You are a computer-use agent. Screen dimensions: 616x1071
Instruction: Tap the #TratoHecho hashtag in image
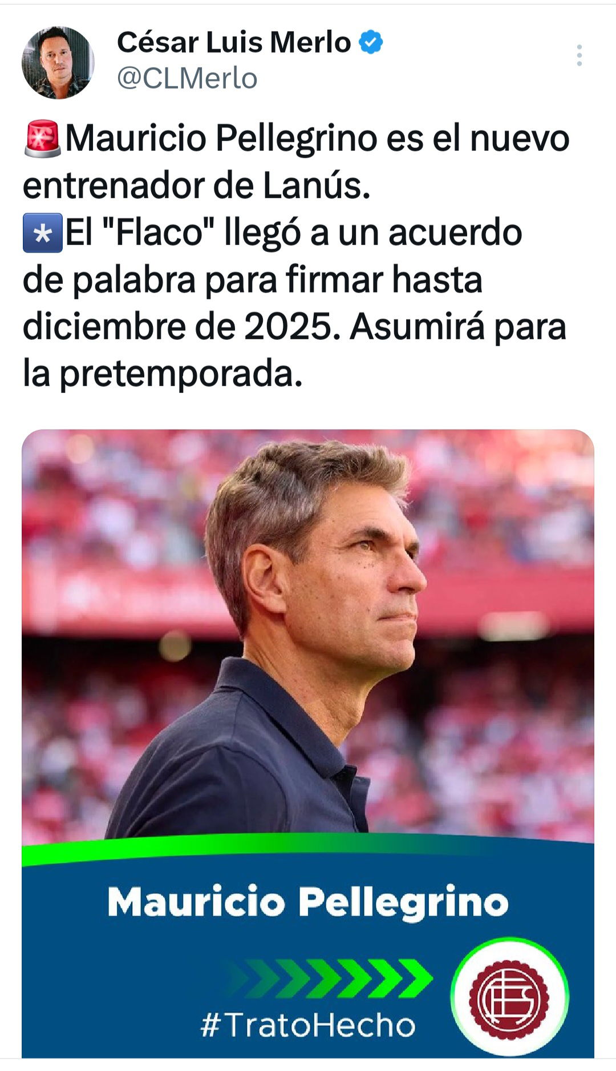[x=308, y=1025]
